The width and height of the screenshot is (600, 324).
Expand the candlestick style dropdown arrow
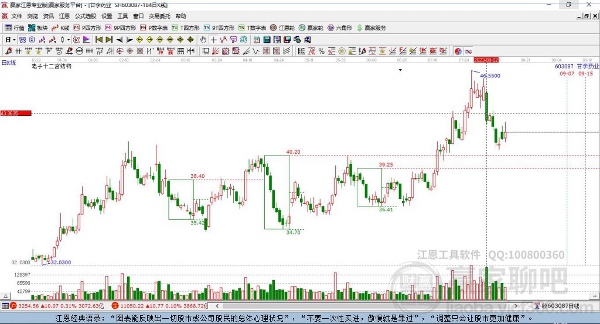click(69, 40)
